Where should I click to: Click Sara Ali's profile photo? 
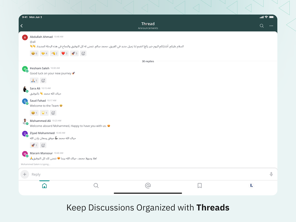[x=25, y=89]
